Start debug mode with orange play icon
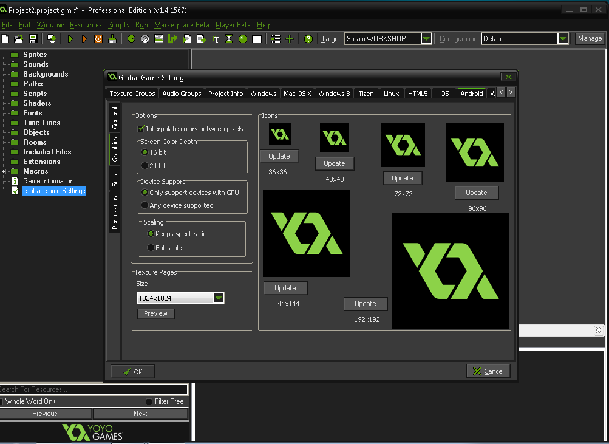 84,39
